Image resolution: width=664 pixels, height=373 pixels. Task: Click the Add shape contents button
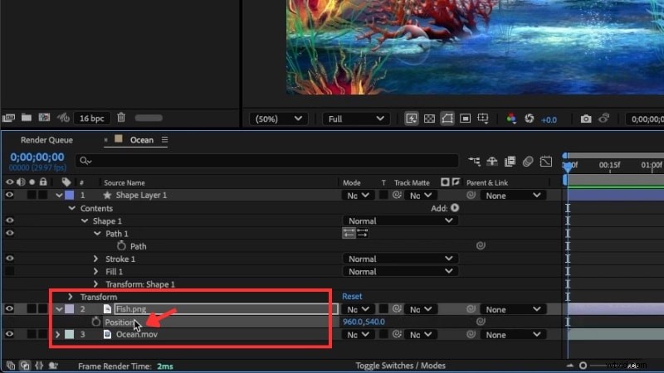(455, 208)
